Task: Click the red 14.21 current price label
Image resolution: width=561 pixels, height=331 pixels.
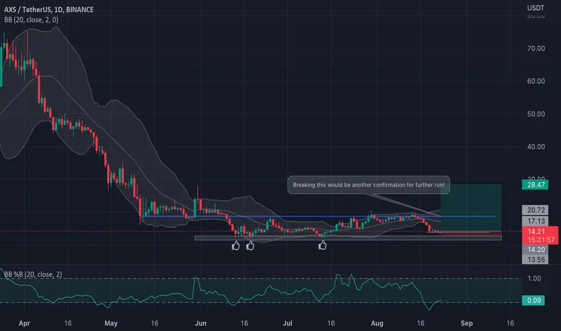Action: 536,231
